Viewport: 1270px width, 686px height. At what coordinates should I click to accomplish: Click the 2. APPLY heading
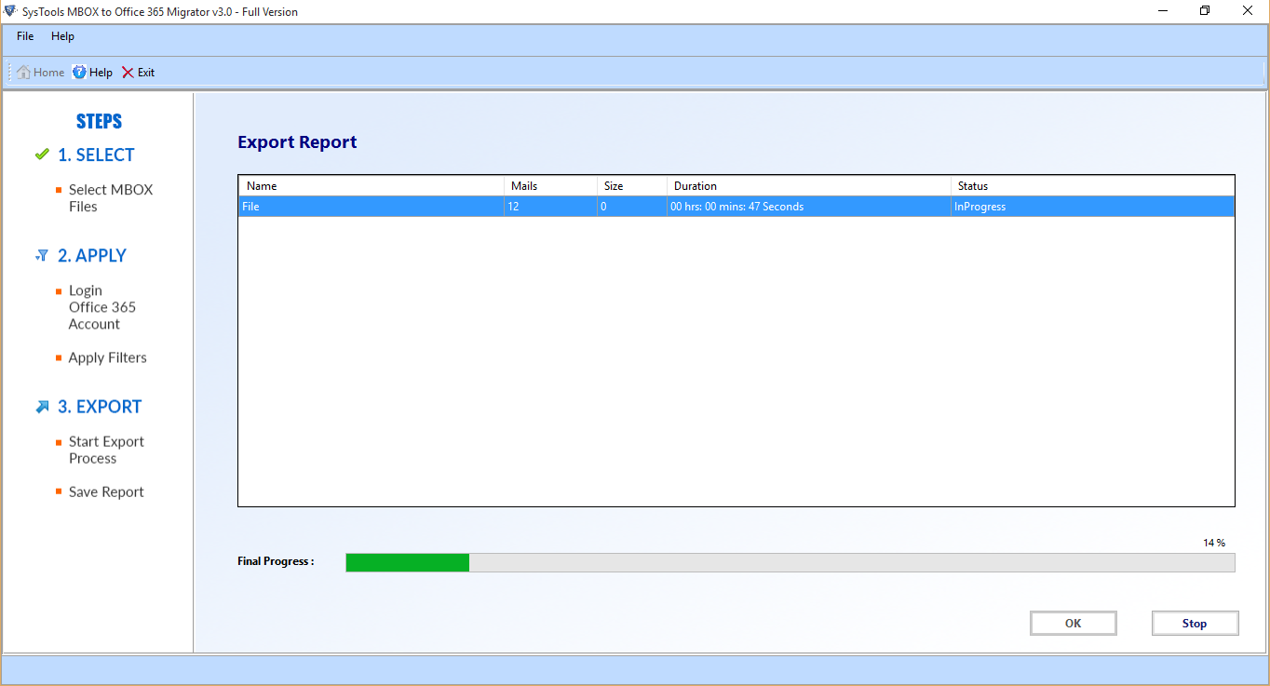click(92, 255)
